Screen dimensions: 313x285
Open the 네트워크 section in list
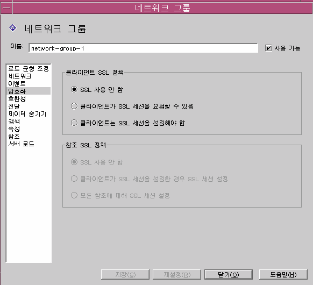(x=29, y=76)
